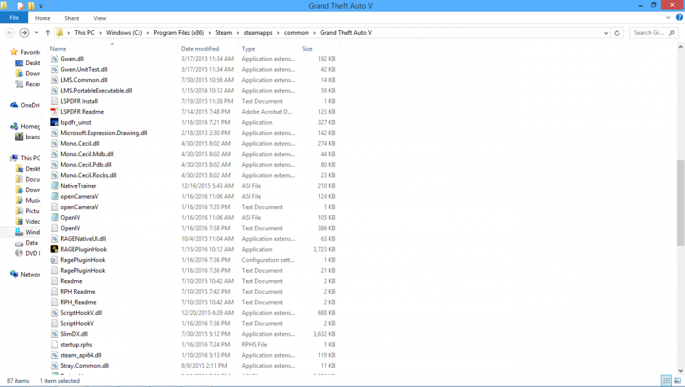Open Homegroup in navigation pane
This screenshot has height=387, width=685.
coord(25,126)
